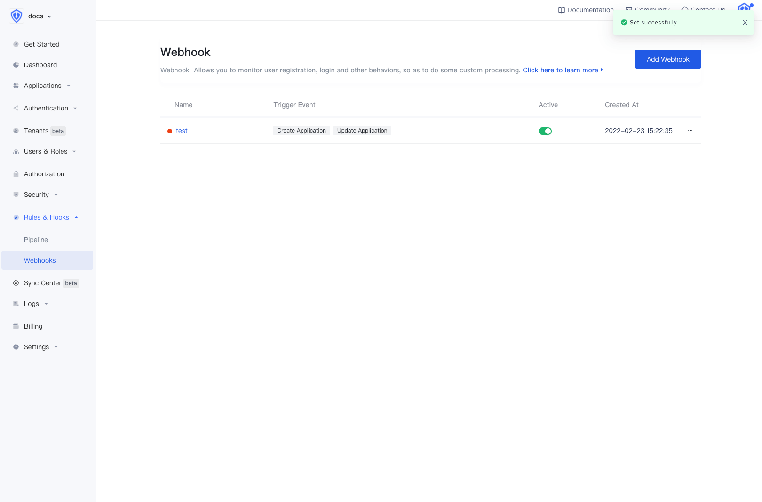This screenshot has height=502, width=762.
Task: Open the webhook named test
Action: (x=182, y=131)
